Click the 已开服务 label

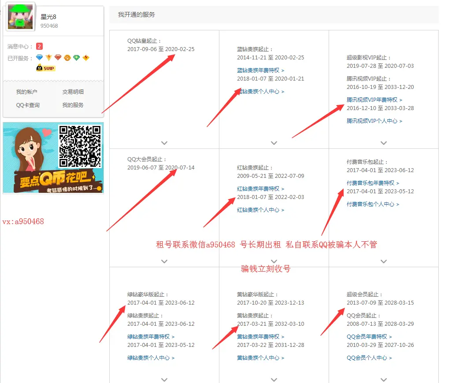[x=20, y=59]
